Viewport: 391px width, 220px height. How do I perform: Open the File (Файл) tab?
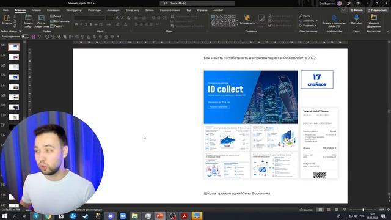[6, 10]
